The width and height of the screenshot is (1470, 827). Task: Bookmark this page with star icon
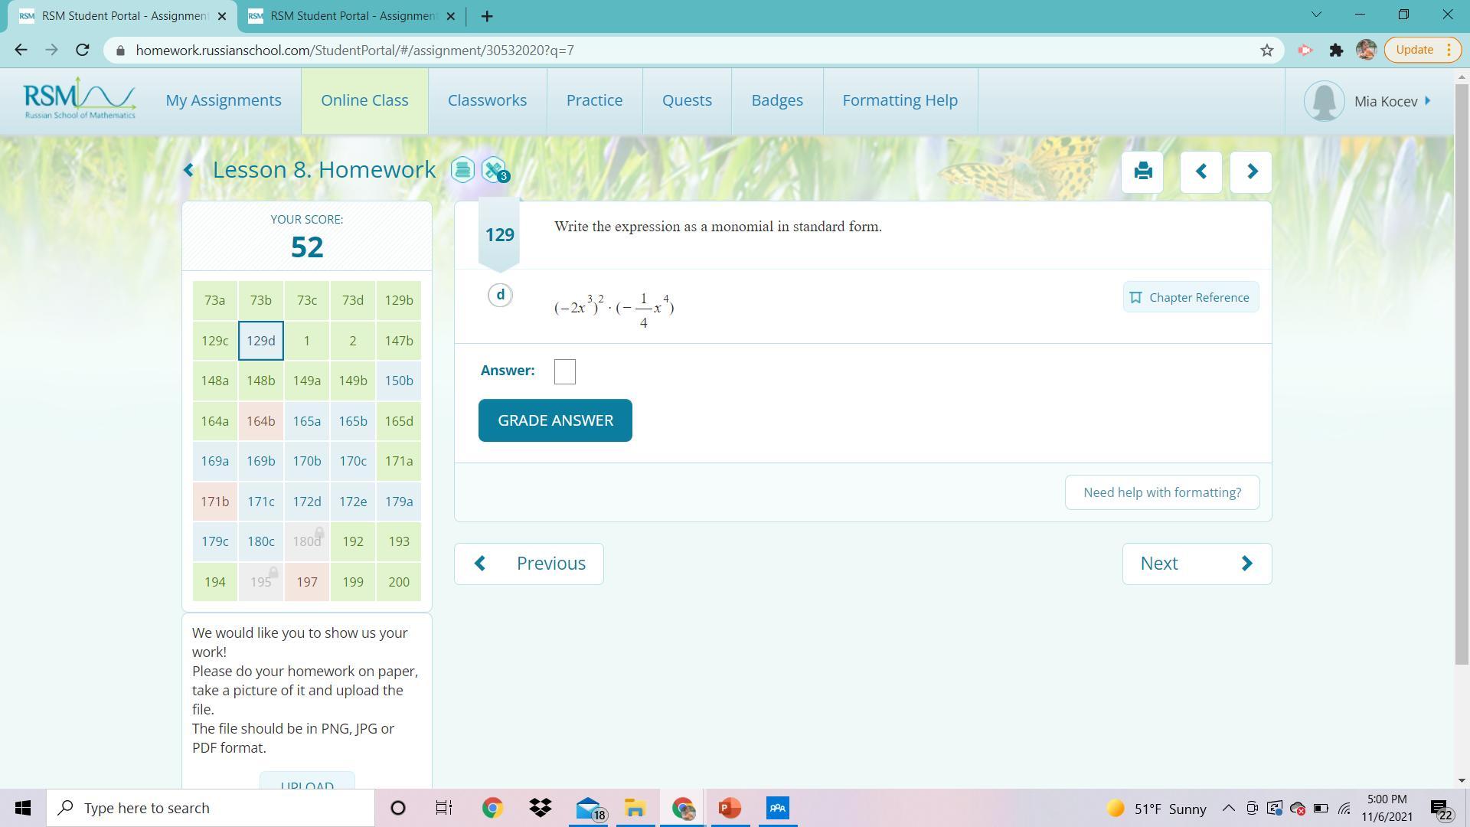point(1266,51)
